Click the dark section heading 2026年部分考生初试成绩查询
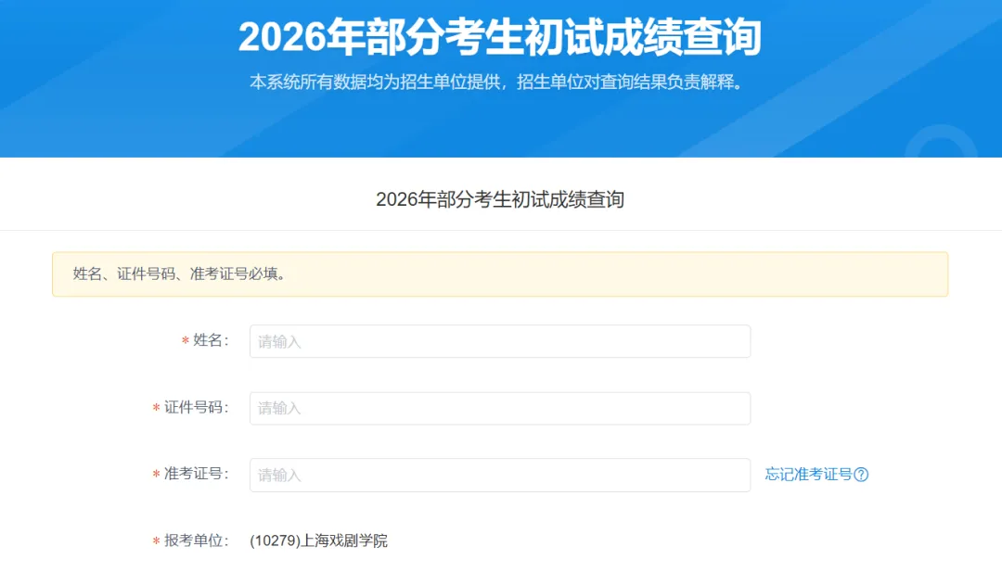 [x=500, y=200]
